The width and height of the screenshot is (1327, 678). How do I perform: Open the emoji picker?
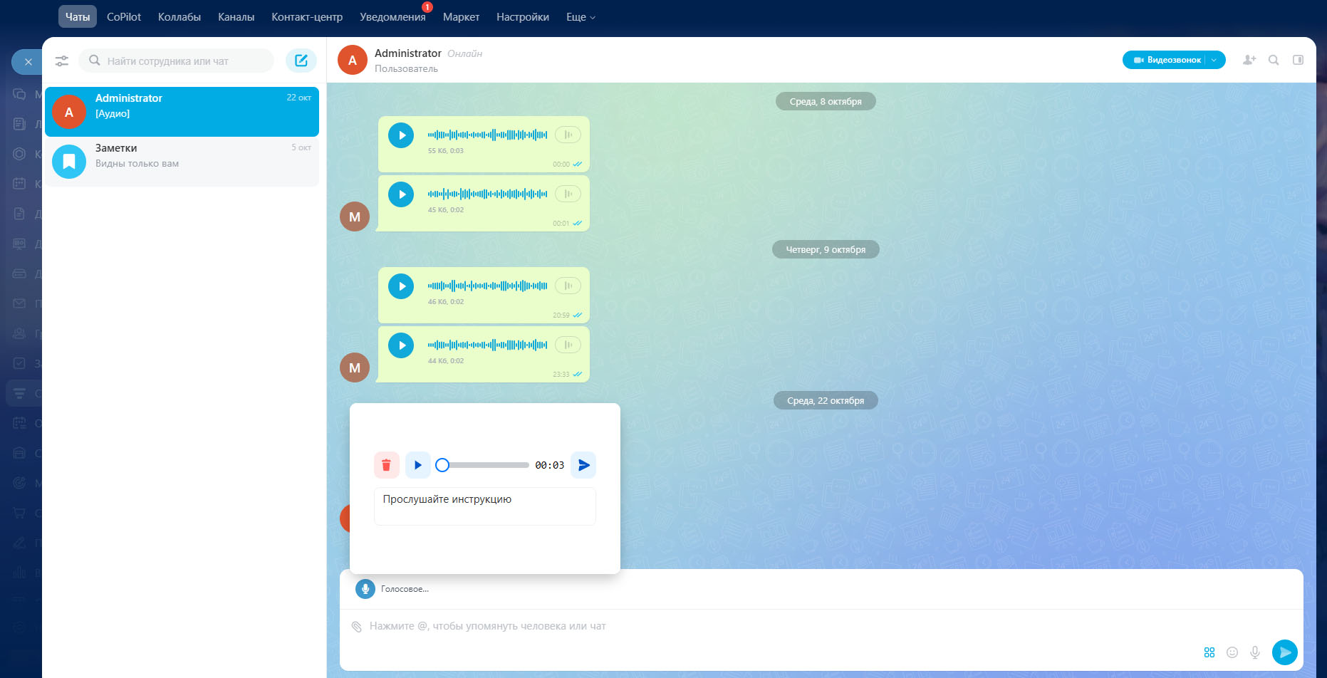[x=1232, y=652]
